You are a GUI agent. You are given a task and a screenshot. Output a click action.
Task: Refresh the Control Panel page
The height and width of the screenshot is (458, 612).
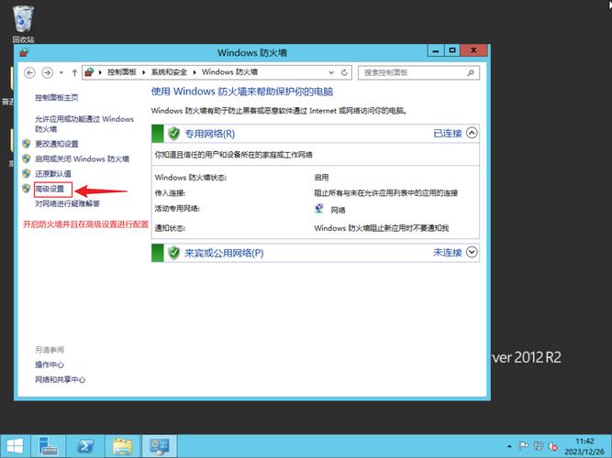coord(344,72)
